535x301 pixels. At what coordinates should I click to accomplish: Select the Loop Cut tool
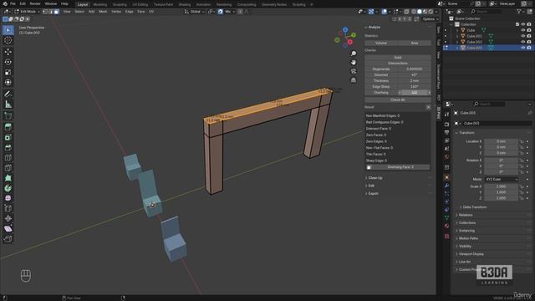tap(8, 158)
